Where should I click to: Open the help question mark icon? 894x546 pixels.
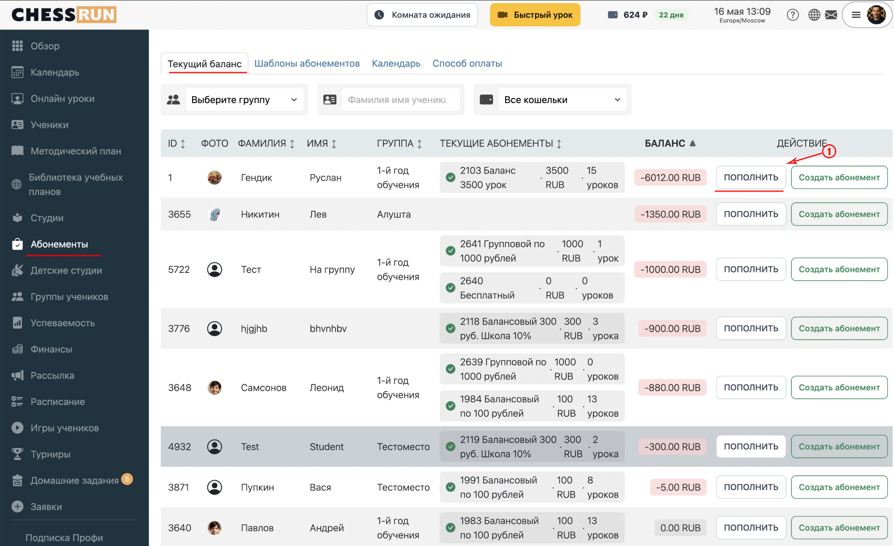click(x=793, y=15)
